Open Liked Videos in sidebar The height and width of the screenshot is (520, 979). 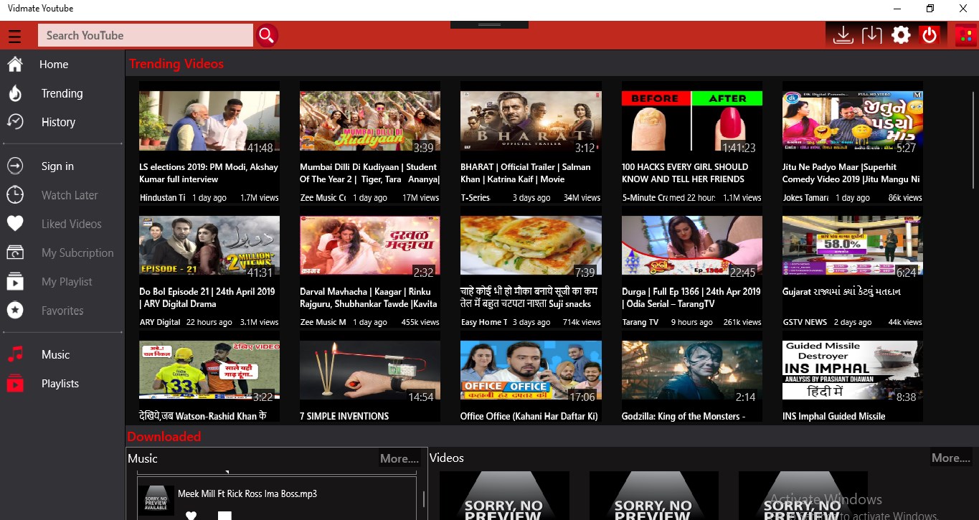click(72, 224)
